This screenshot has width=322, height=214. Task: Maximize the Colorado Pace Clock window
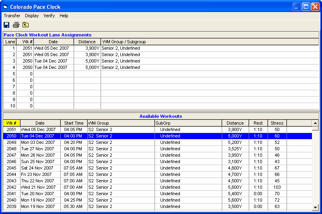pos(306,7)
